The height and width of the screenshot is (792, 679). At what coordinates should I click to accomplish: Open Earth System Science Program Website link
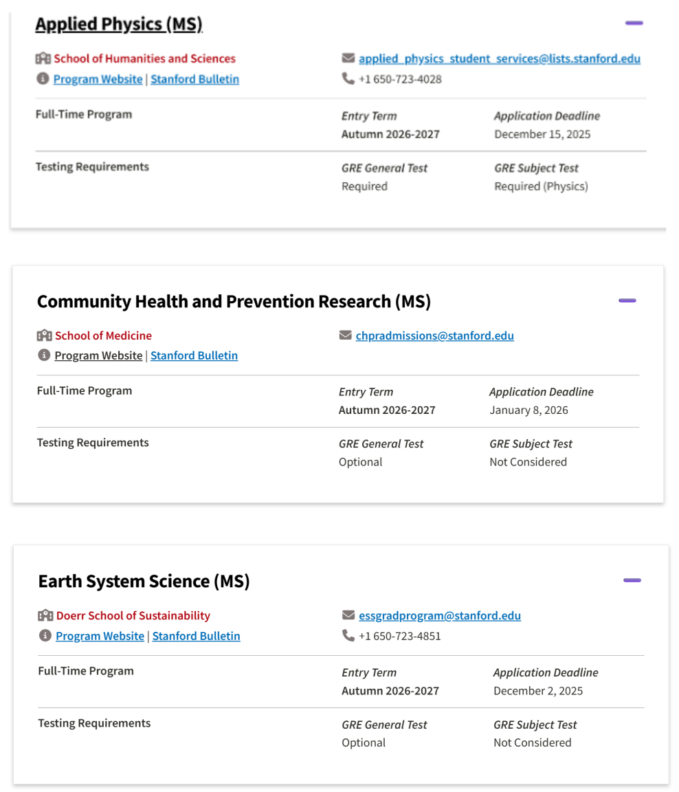100,636
